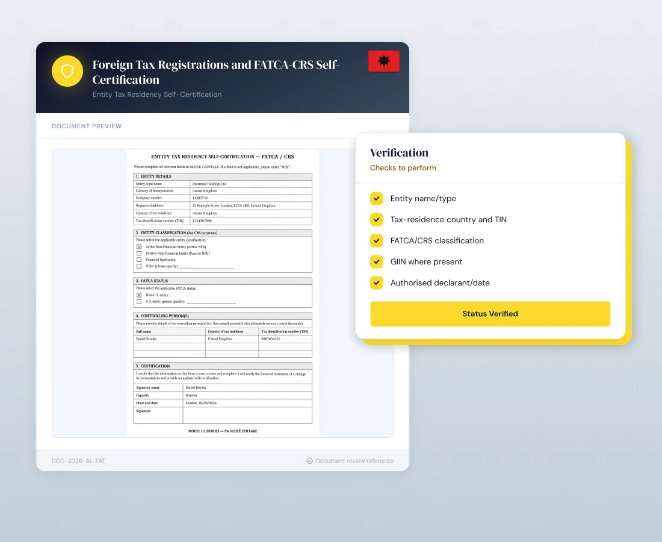Click the Status Verified button
Screen dimensions: 662x542
click(x=490, y=313)
